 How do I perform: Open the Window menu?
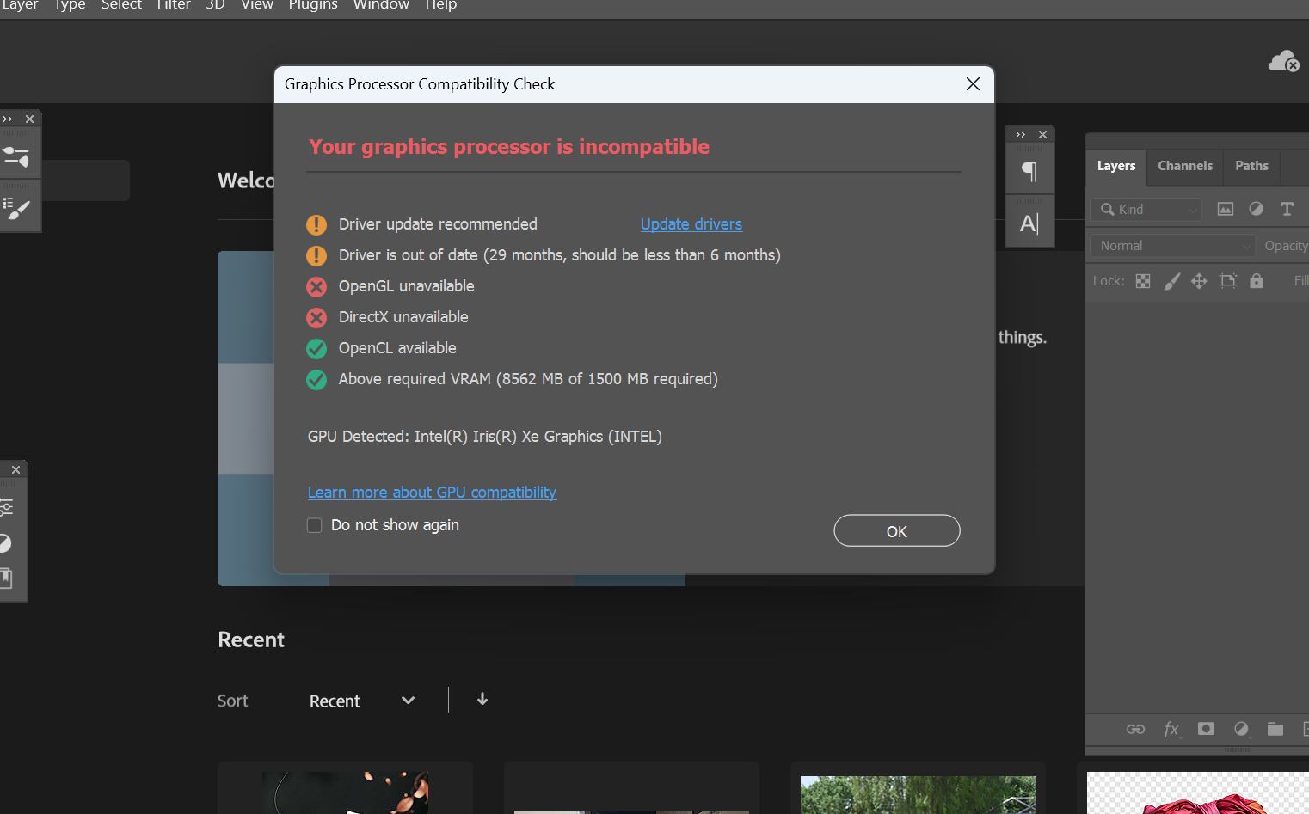coord(381,5)
